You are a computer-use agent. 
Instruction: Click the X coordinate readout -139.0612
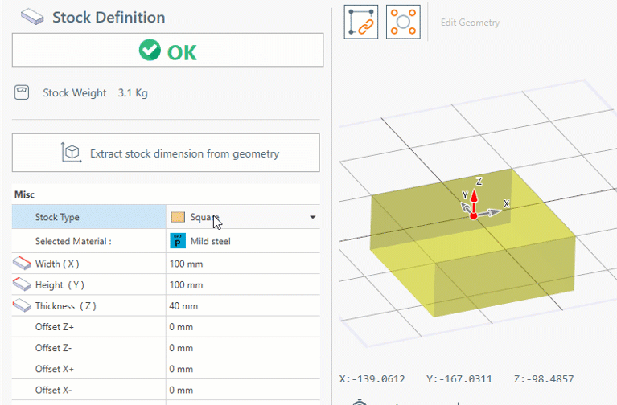pyautogui.click(x=372, y=379)
